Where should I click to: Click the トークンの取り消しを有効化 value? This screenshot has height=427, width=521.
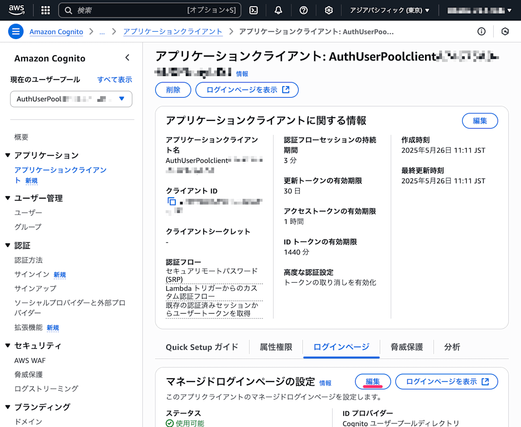[330, 282]
